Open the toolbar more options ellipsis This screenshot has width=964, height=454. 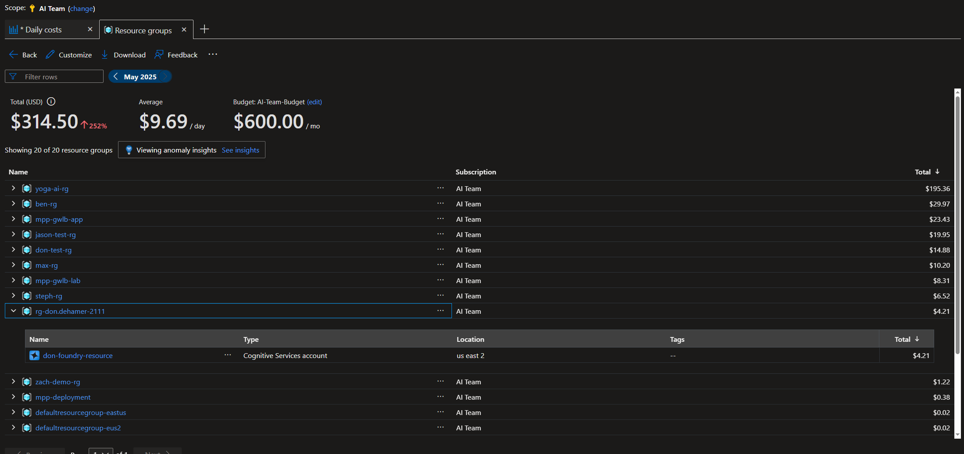click(x=213, y=54)
